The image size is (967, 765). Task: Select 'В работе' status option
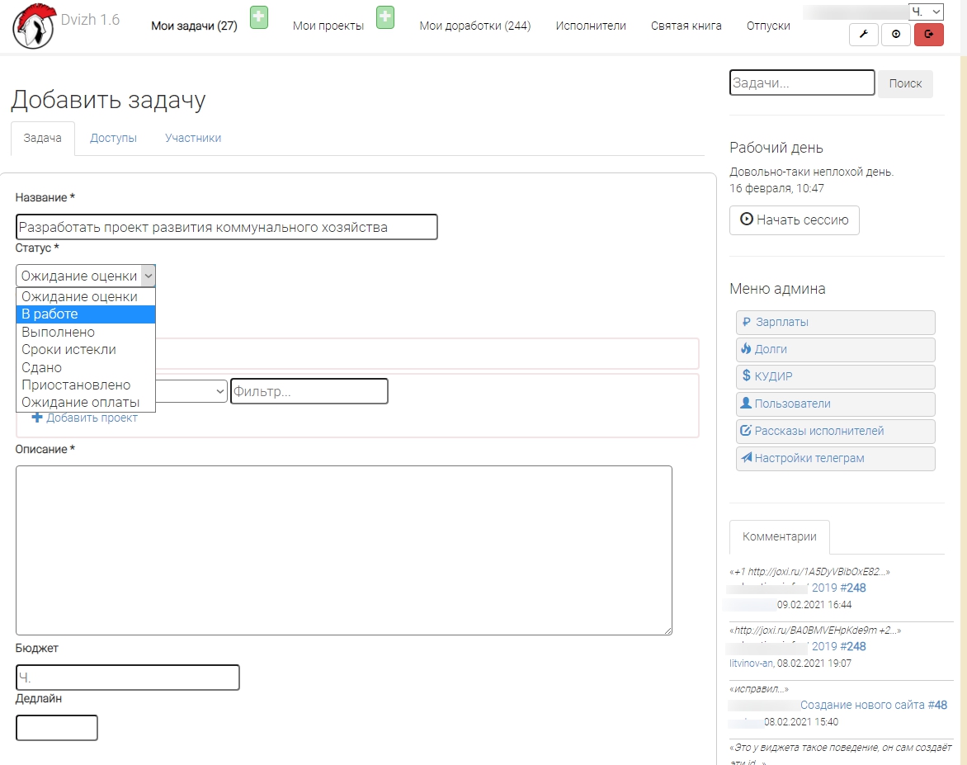coord(85,314)
